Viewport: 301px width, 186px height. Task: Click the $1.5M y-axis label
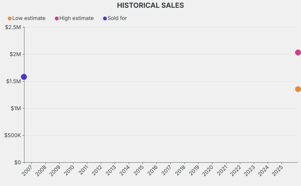point(13,81)
